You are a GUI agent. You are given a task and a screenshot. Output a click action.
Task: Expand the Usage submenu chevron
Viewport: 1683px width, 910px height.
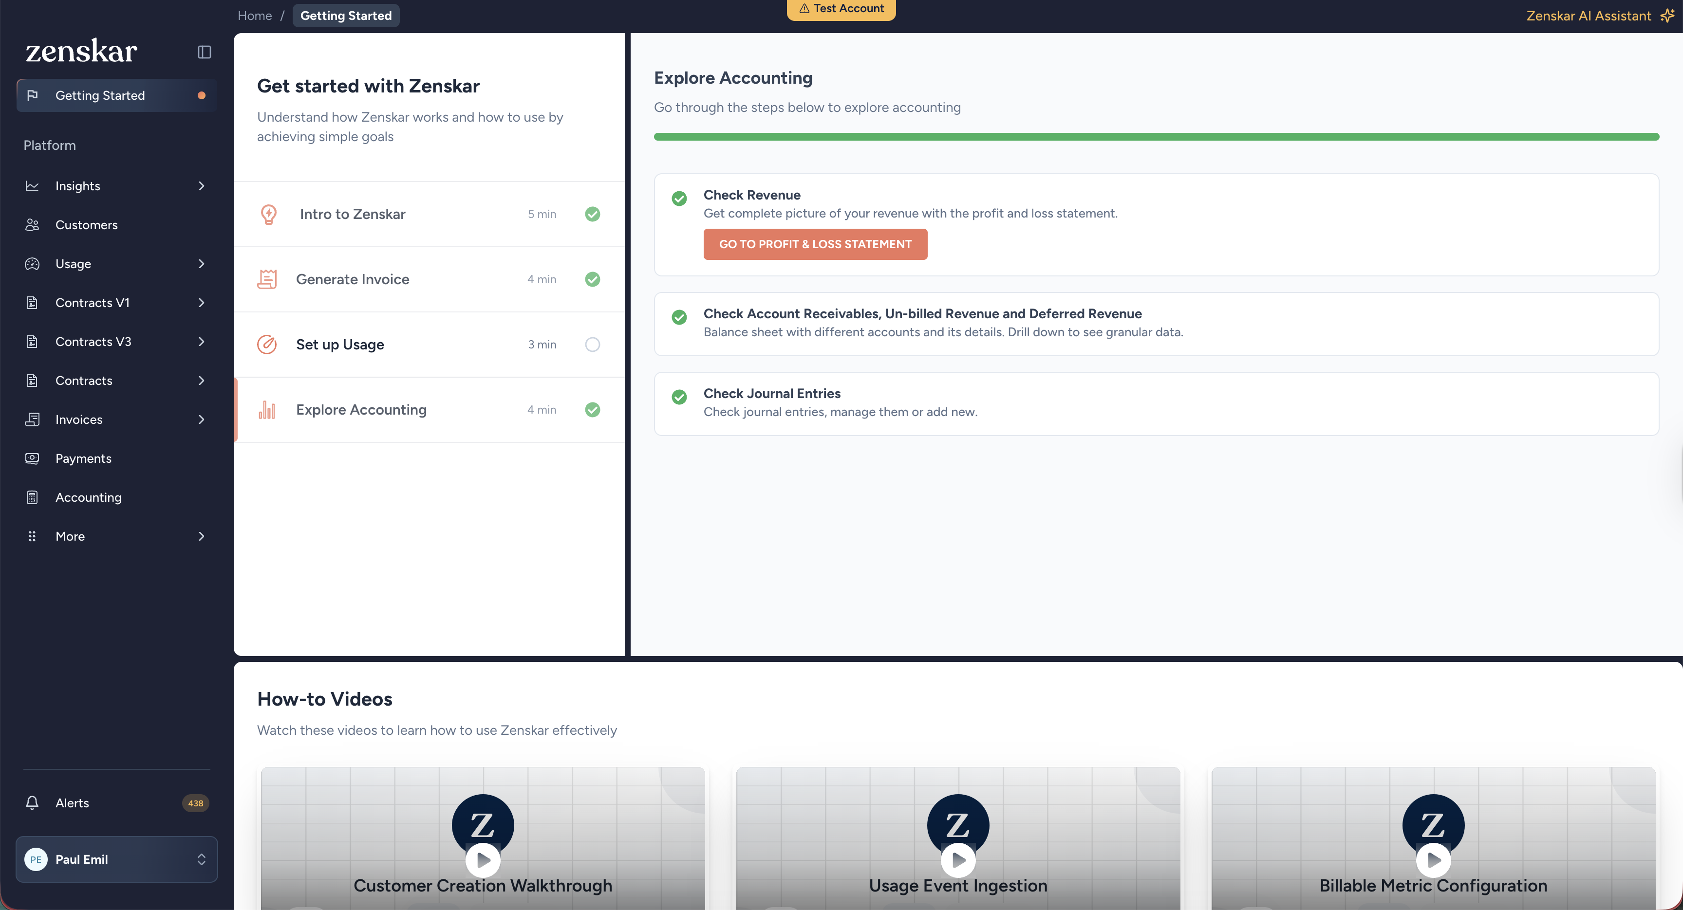click(201, 264)
